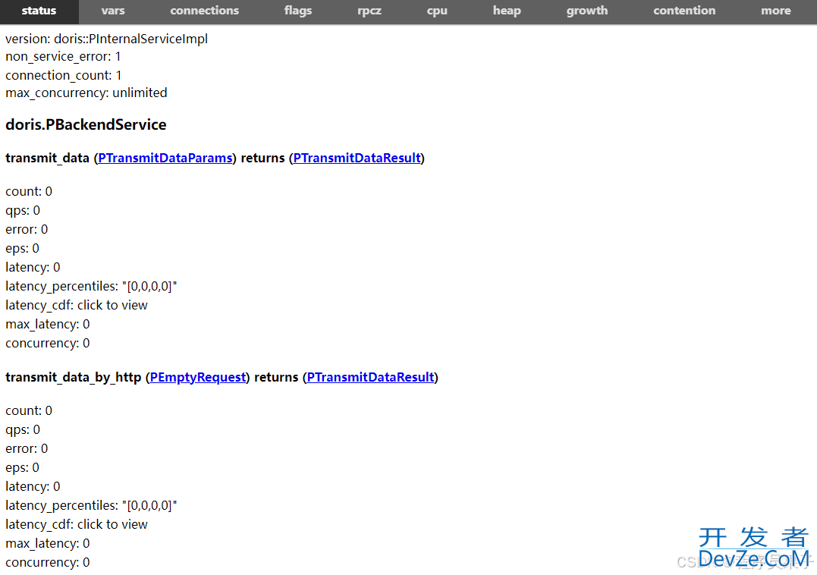Click latency_cdf 'click to view' under transmit_data
Image resolution: width=817 pixels, height=575 pixels.
[112, 305]
